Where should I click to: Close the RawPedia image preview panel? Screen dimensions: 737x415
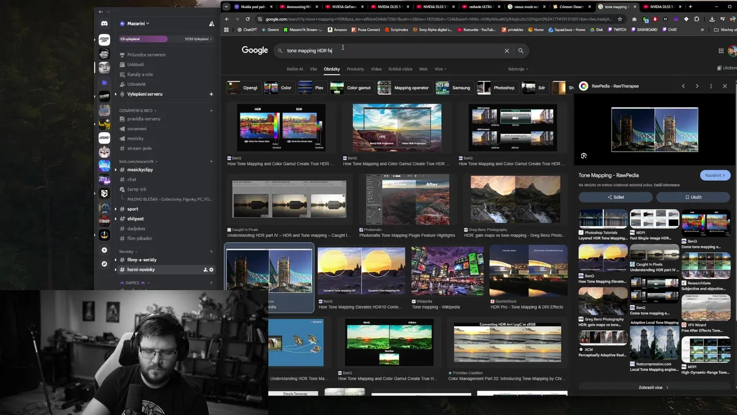click(724, 86)
